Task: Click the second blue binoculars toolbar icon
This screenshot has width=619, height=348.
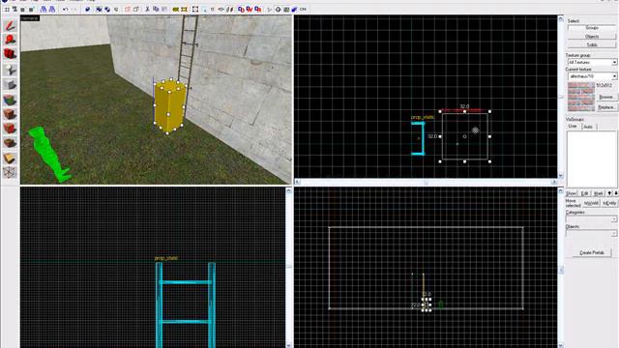Action: [x=51, y=9]
